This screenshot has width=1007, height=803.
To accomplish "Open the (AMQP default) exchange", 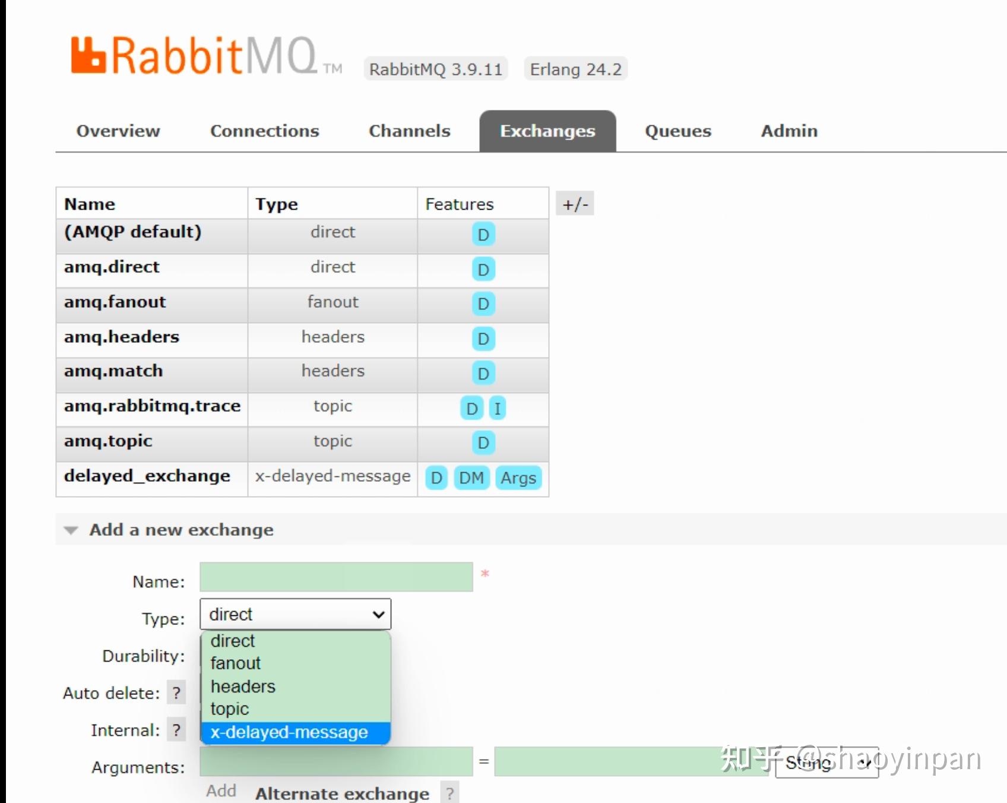I will [x=133, y=232].
